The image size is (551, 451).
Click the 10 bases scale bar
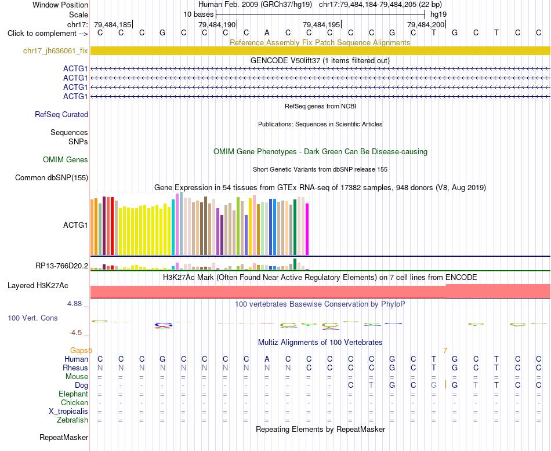tap(320, 14)
